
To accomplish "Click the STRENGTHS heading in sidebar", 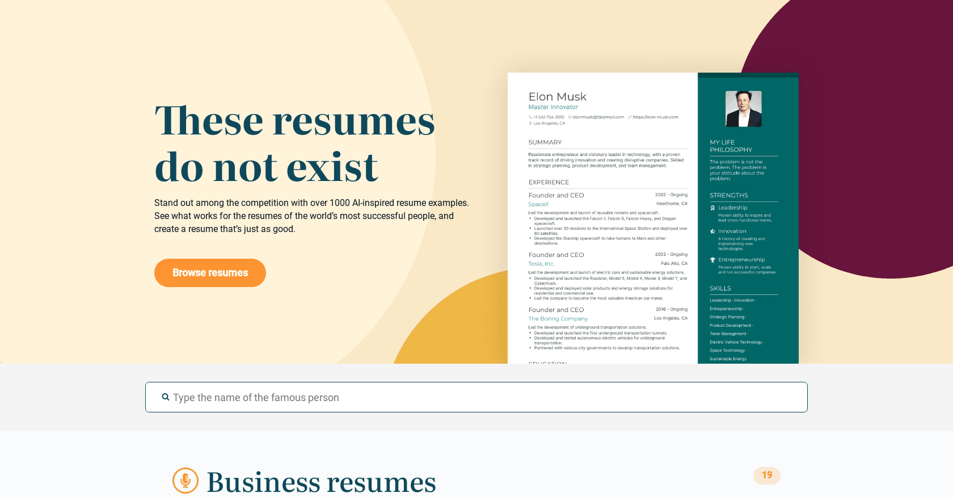I will click(728, 195).
